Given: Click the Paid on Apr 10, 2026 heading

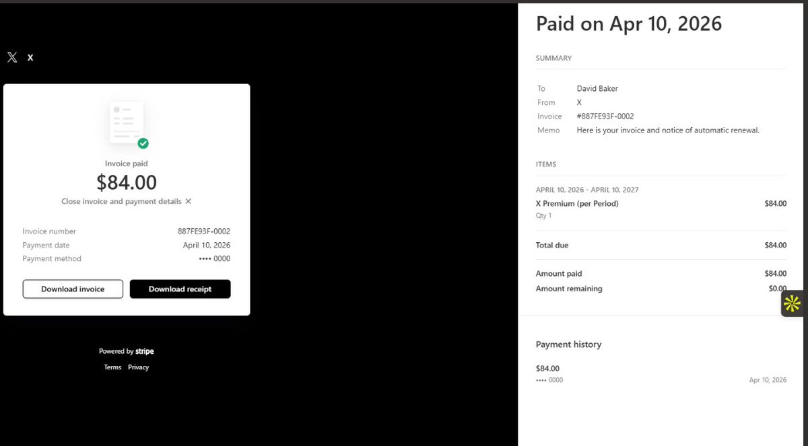Looking at the screenshot, I should point(629,24).
